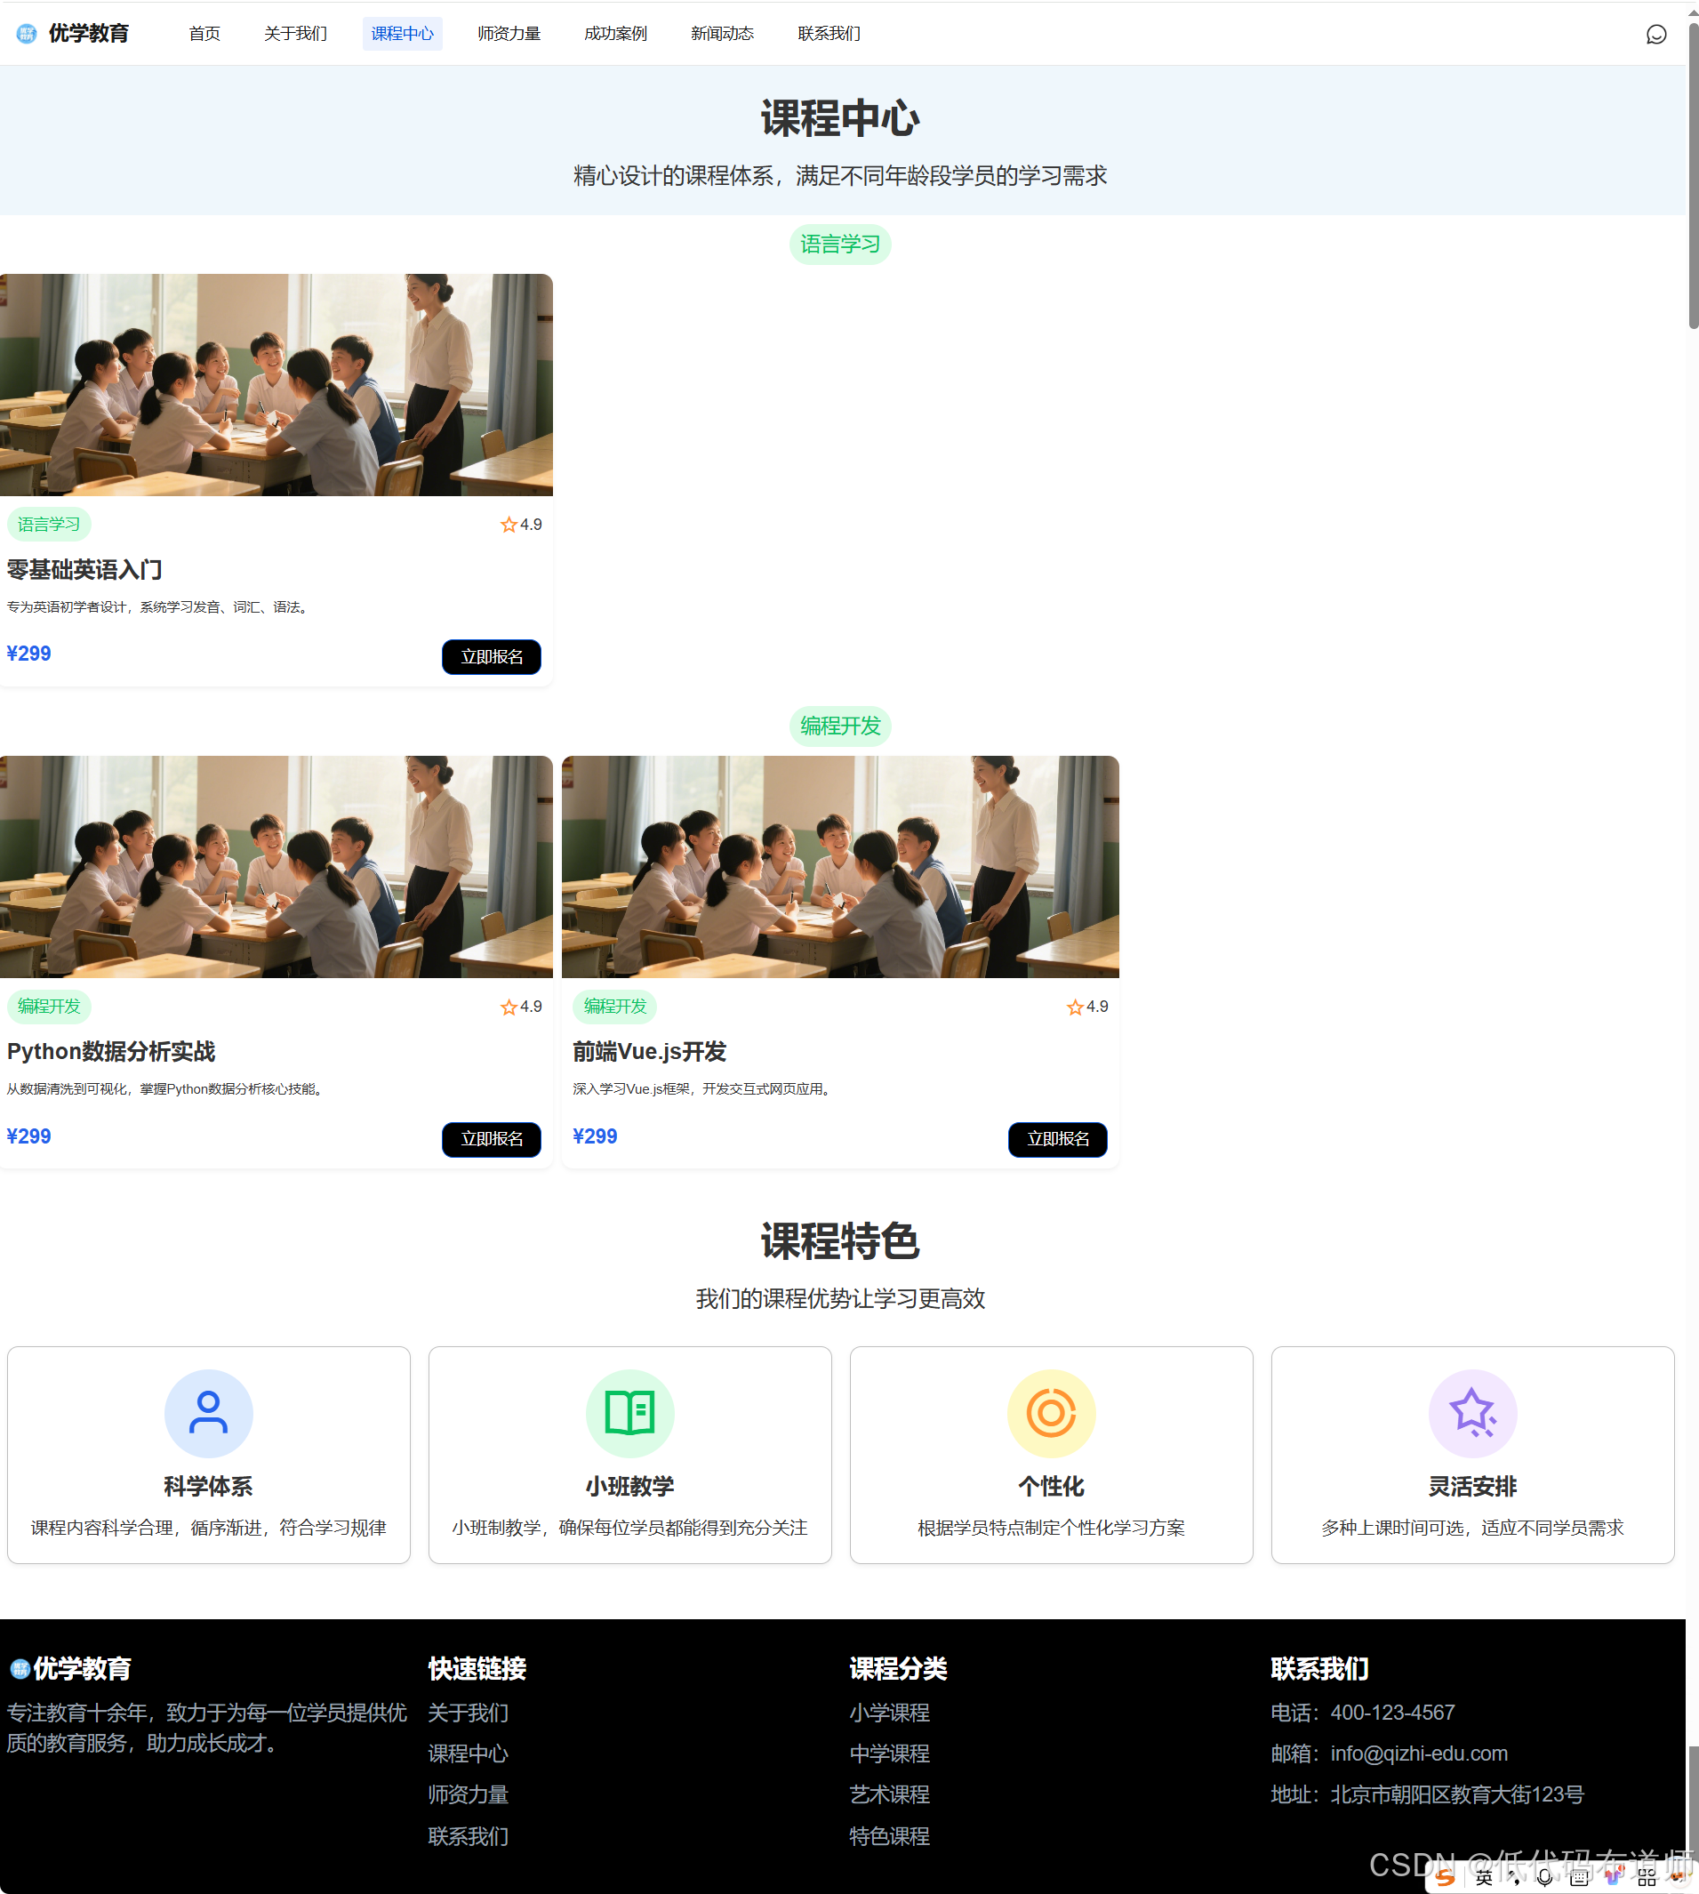Image resolution: width=1699 pixels, height=1894 pixels.
Task: Open footer category 艺术课程
Action: point(890,1795)
